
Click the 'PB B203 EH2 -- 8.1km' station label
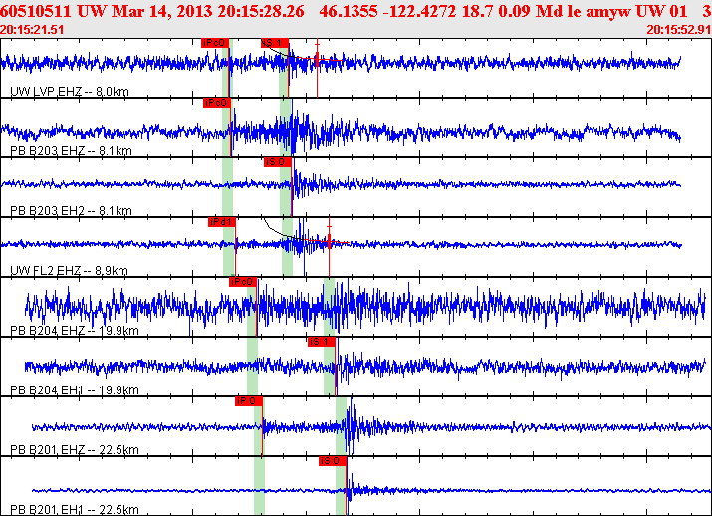(72, 211)
